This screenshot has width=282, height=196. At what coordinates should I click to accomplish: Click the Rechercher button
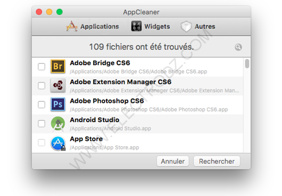point(217,161)
